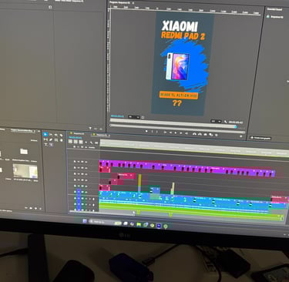The height and width of the screenshot is (282, 289).
Task: Open the Program monitor zoom level dropdown
Action: [134, 117]
